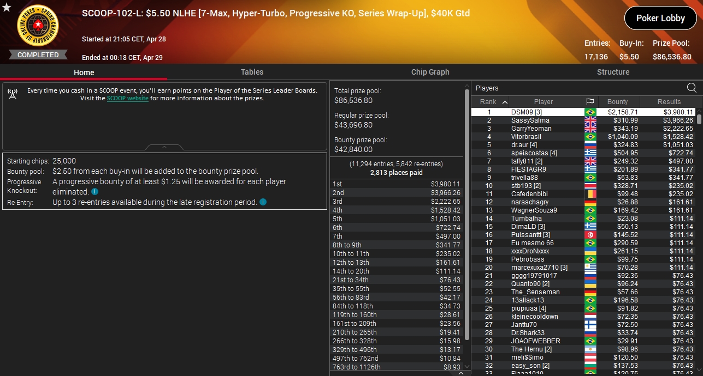Click the flag icon in stb193 row
The image size is (703, 376).
590,186
